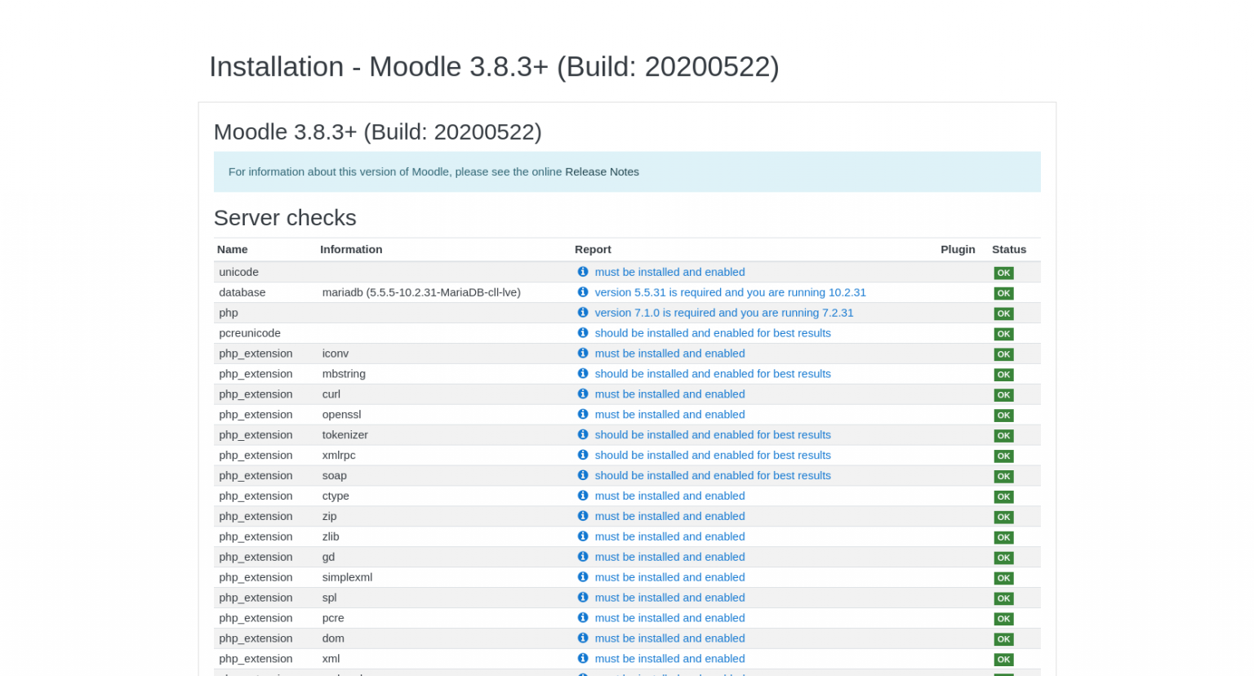The height and width of the screenshot is (676, 1254).
Task: Open the php 7.1.0 requirement report link
Action: coord(724,313)
